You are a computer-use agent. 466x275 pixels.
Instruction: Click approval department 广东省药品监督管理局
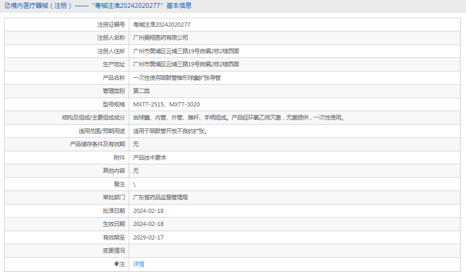[161, 198]
